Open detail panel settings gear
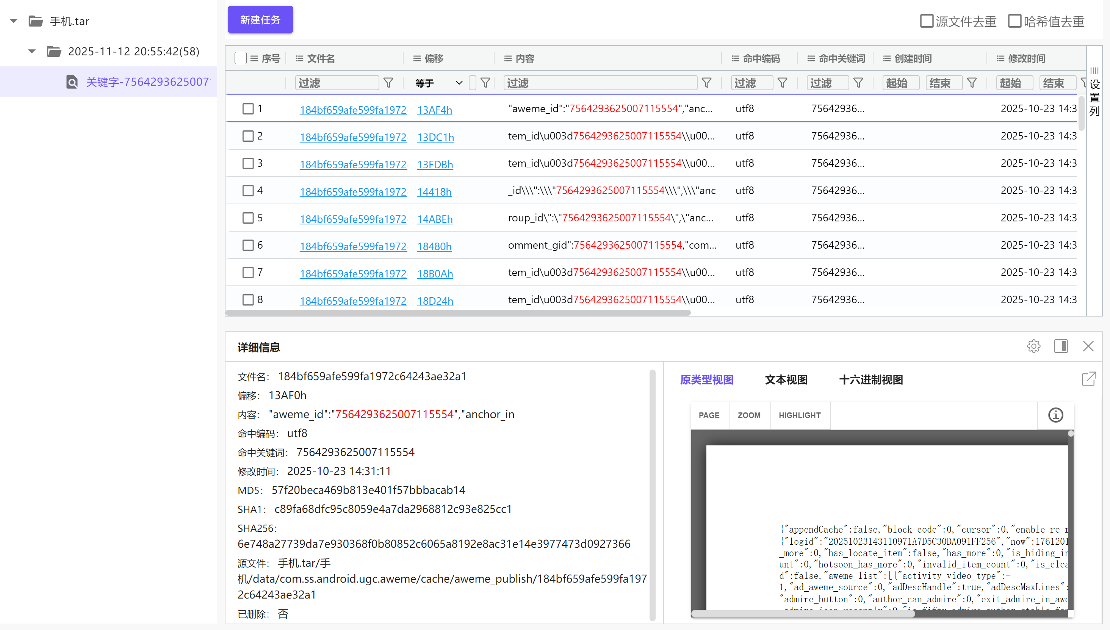 pos(1033,346)
